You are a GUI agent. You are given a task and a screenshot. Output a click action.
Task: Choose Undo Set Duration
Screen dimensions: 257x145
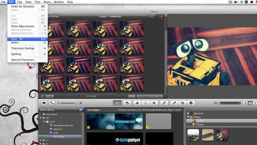point(27,6)
